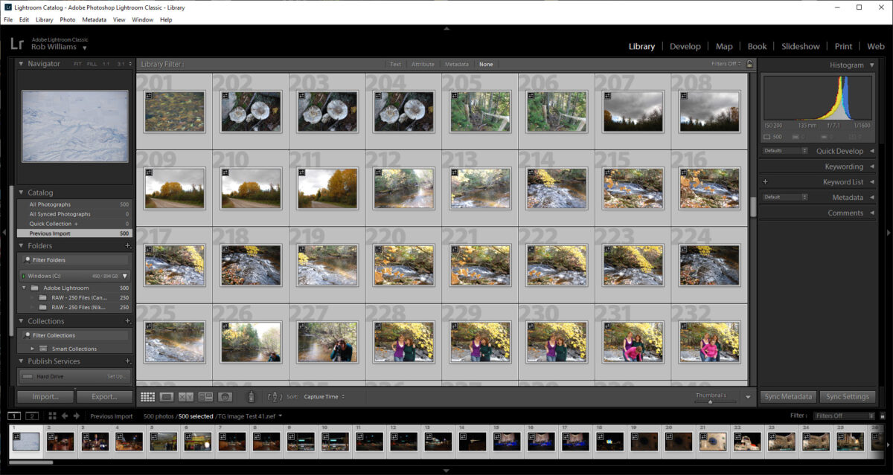The width and height of the screenshot is (893, 475).
Task: Adjust the Thumbnails size slider
Action: pos(711,401)
